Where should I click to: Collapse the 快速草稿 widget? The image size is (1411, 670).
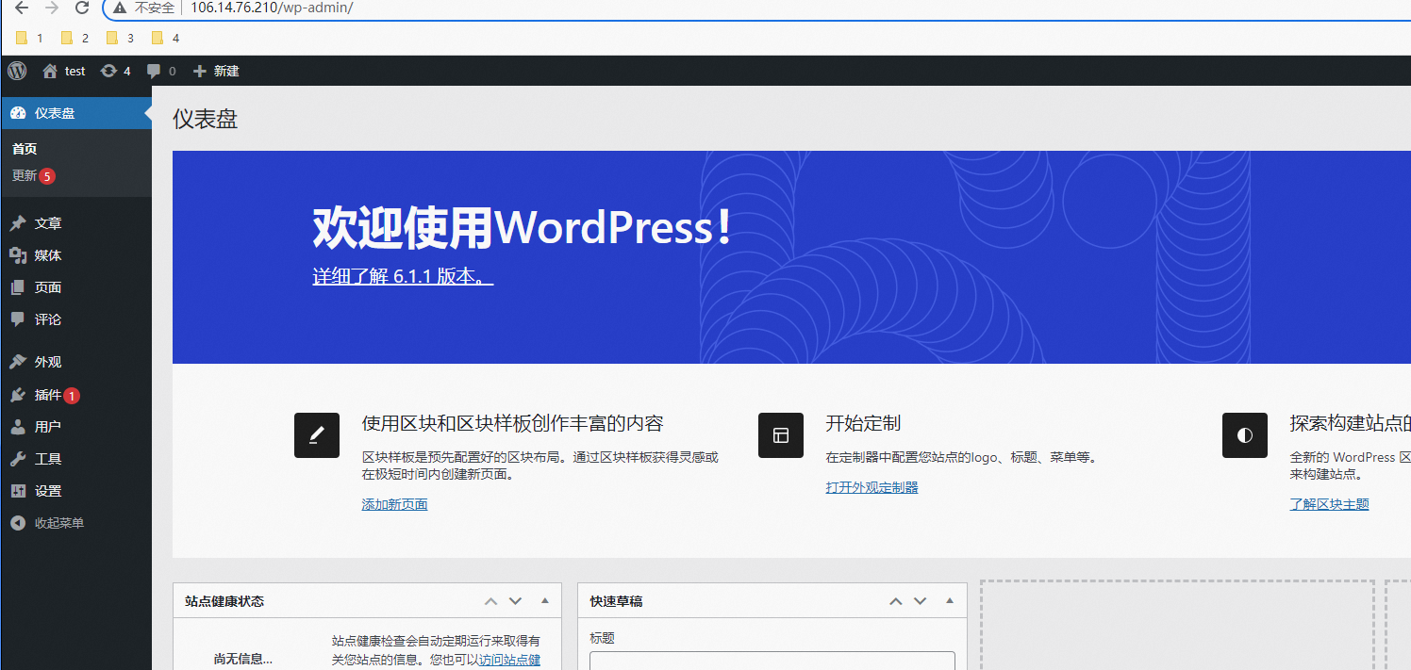(x=949, y=600)
